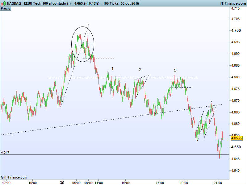
Task: Click the 4.680 price axis label
Action: (235, 77)
